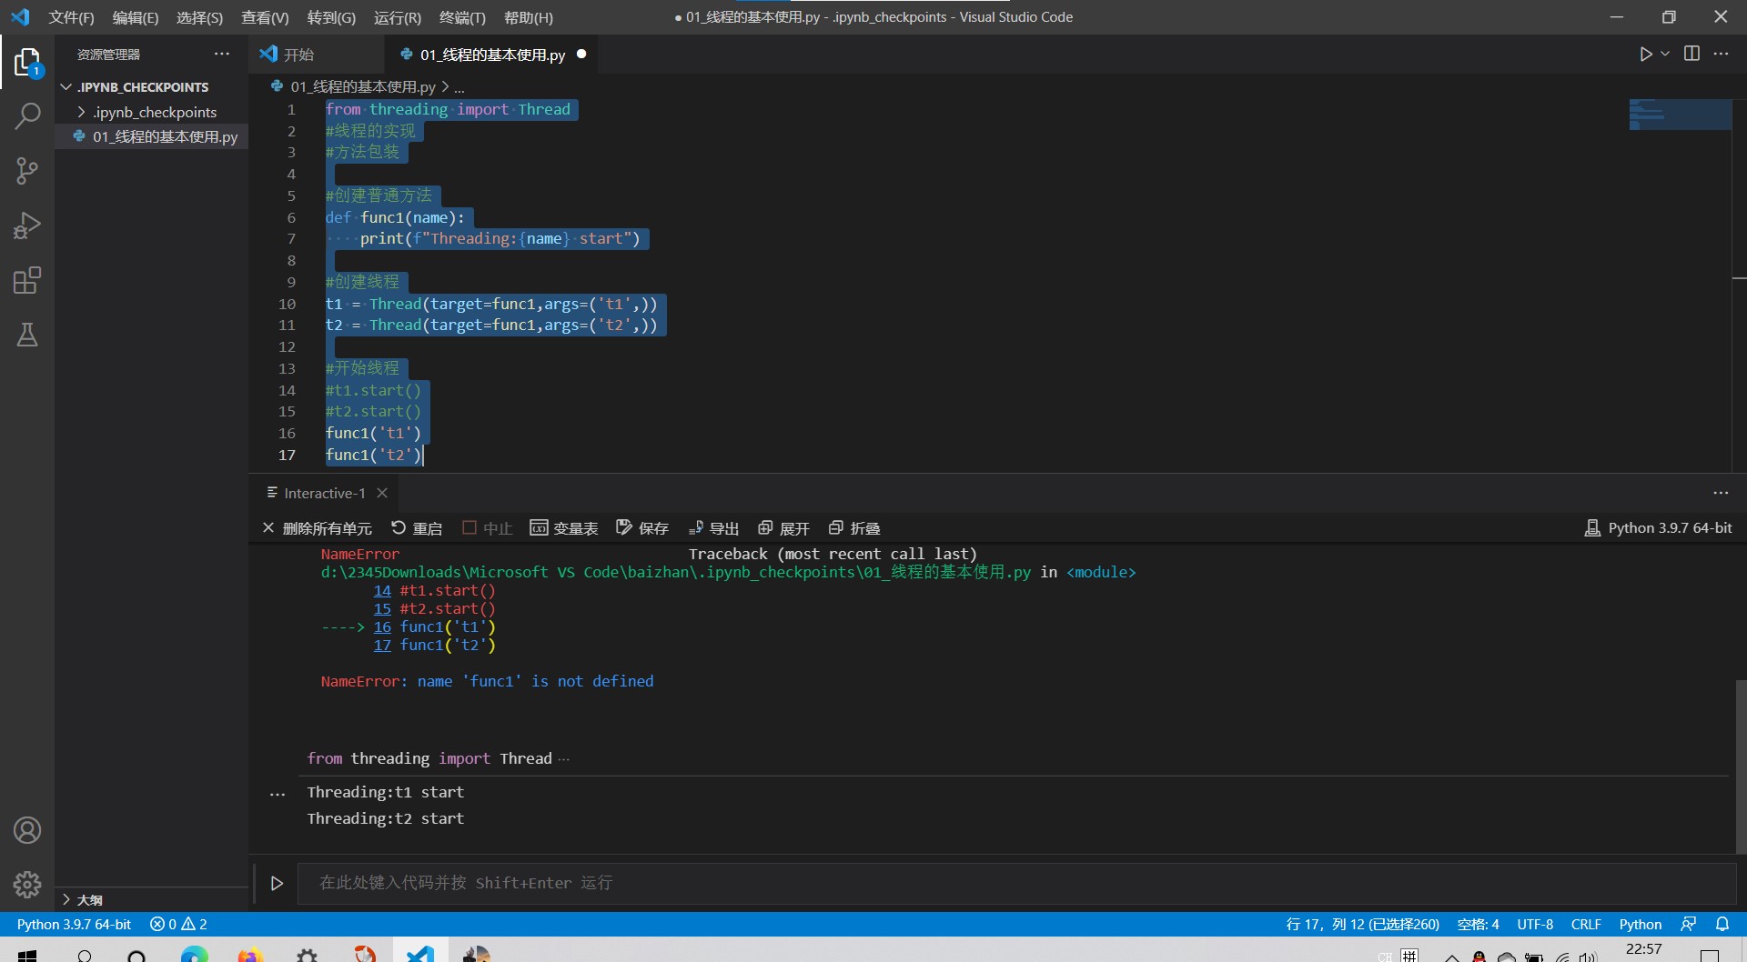1747x962 pixels.
Task: Select the Python 3.9.7 64-bit kernel
Action: [x=1659, y=528]
